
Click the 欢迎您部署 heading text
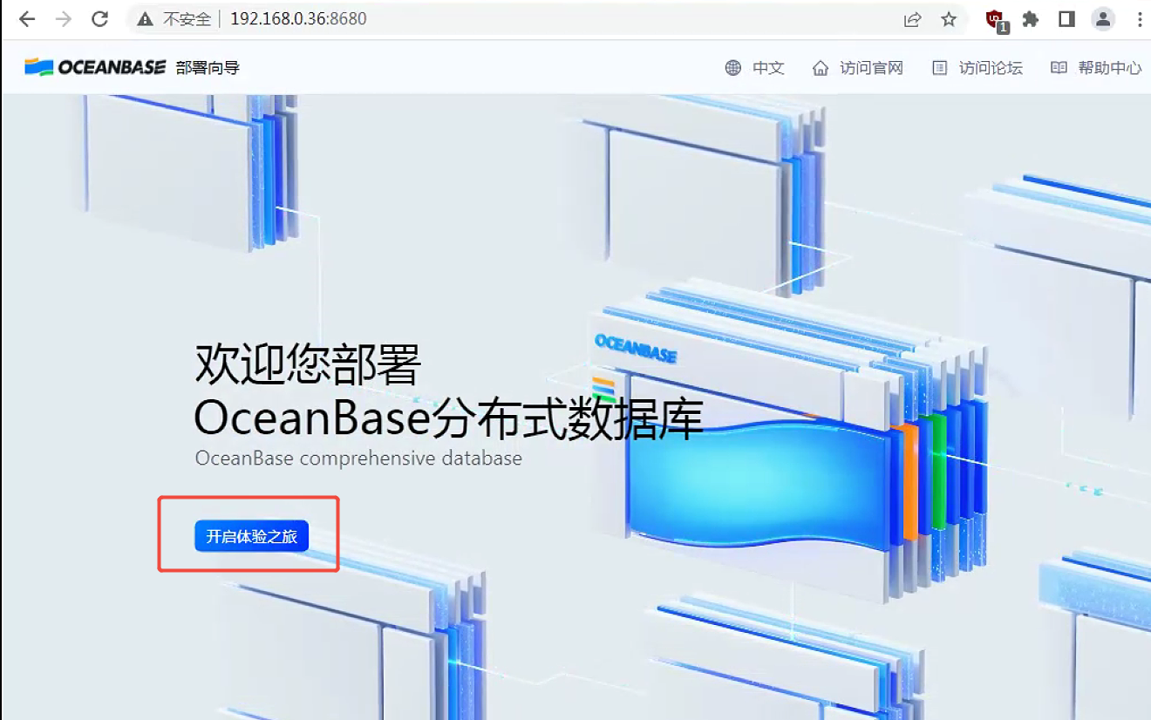tap(309, 364)
